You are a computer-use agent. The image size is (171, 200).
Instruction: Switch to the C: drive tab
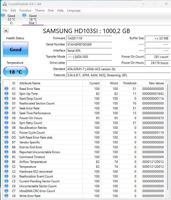(x=11, y=19)
